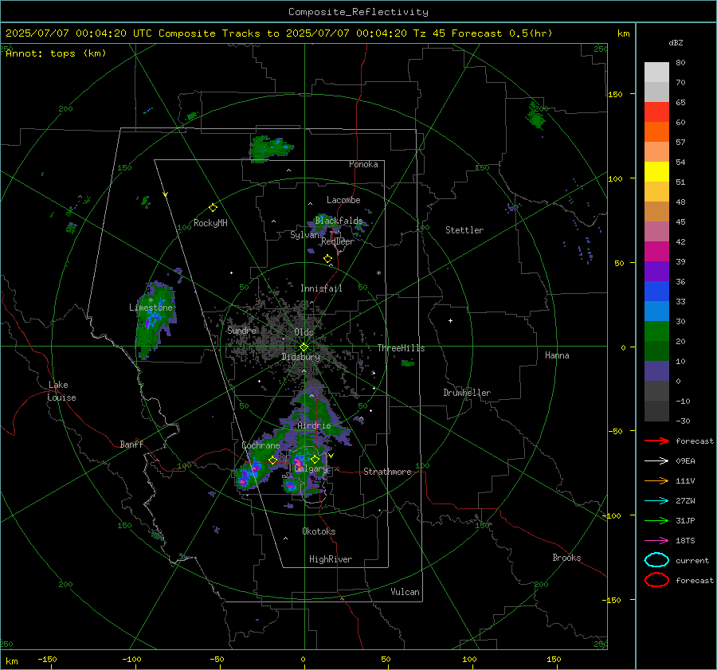Select the cyan 27ZW arrow in the legend
Viewport: 717px width, 670px height.
click(x=656, y=501)
